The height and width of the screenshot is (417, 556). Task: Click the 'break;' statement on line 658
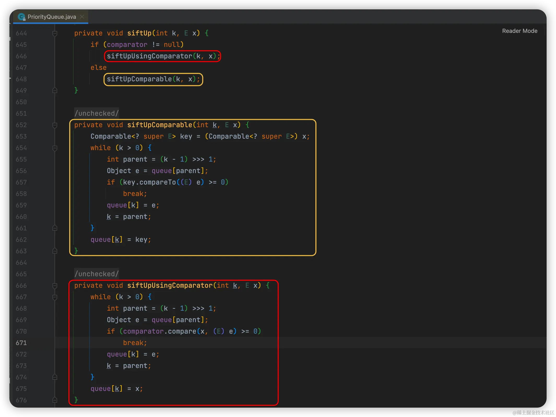point(135,194)
